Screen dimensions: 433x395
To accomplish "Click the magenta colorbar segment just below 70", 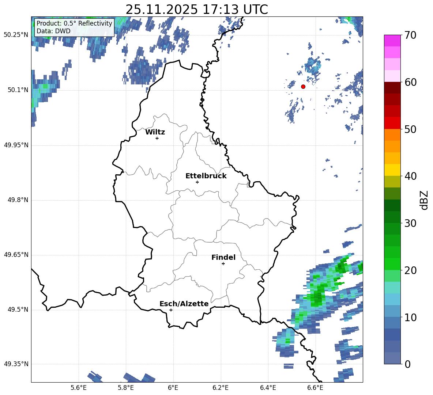I will (x=392, y=41).
